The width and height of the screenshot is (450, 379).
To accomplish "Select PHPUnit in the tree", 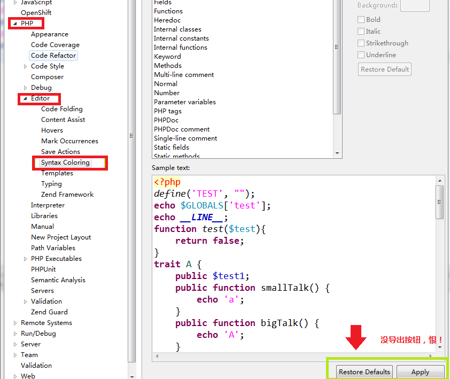I will click(43, 269).
